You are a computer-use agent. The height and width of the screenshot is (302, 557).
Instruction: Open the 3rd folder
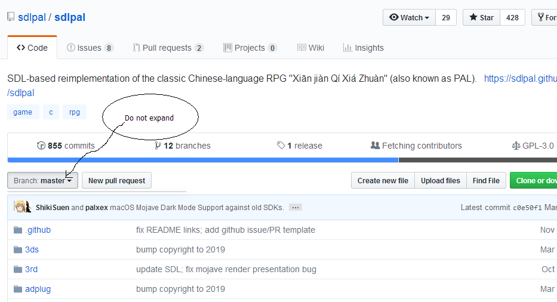pos(31,269)
